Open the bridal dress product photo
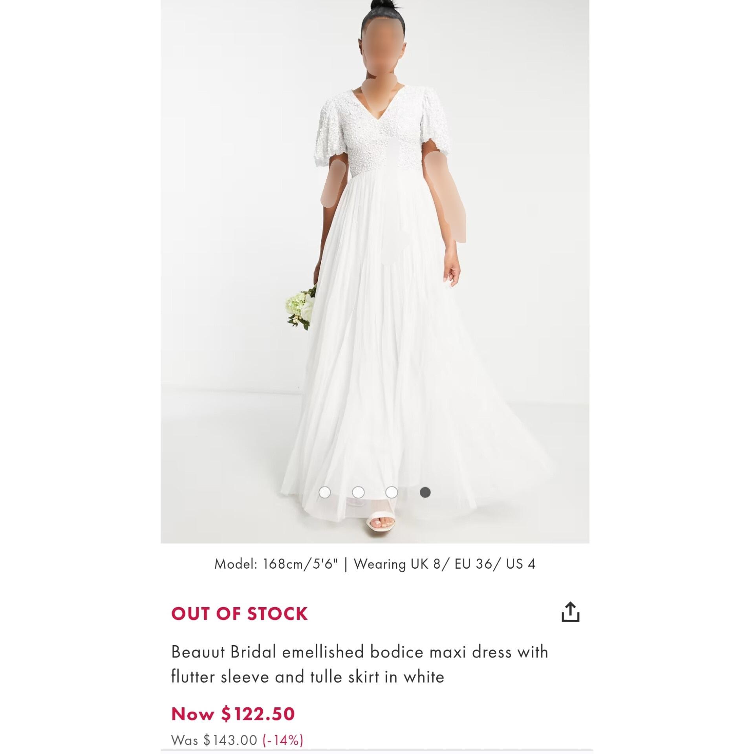Viewport: 754px width, 754px height. click(375, 271)
